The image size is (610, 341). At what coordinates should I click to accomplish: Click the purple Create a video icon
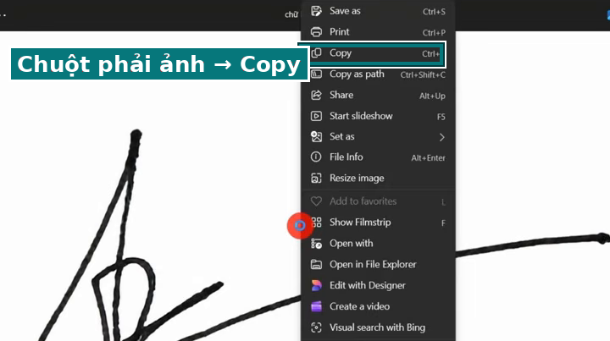click(316, 306)
